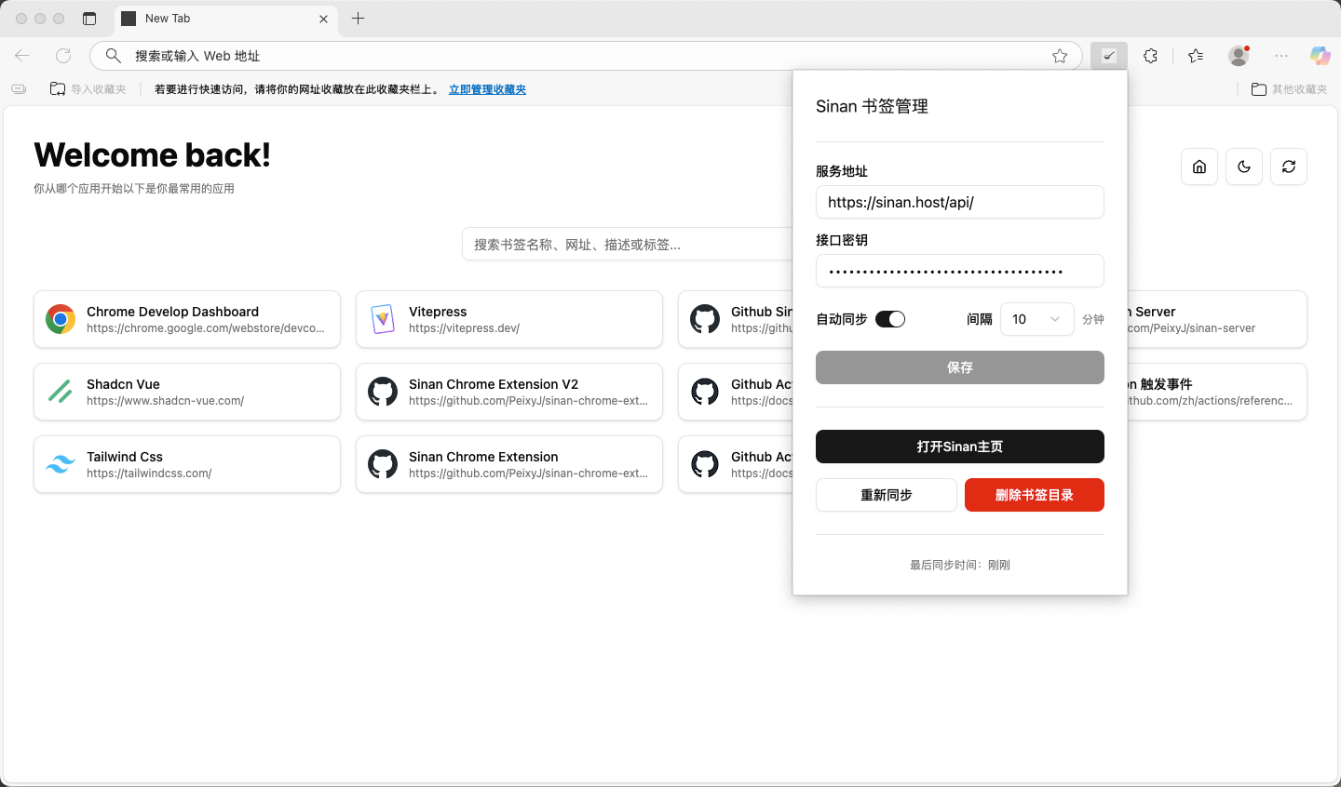
Task: Click the icon at far left of bookmarks bar
Action: tap(19, 89)
